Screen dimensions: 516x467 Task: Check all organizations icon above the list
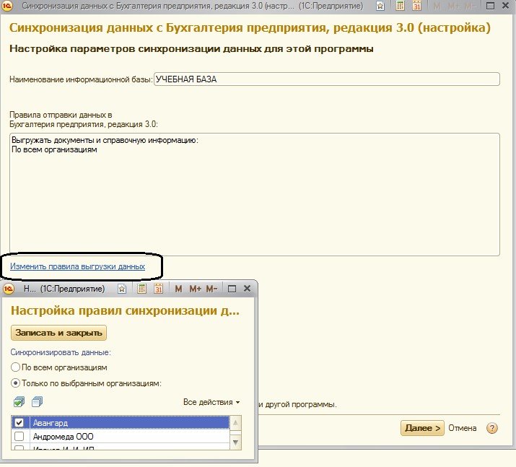click(19, 402)
